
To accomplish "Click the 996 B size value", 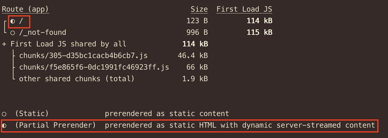I will [197, 33].
